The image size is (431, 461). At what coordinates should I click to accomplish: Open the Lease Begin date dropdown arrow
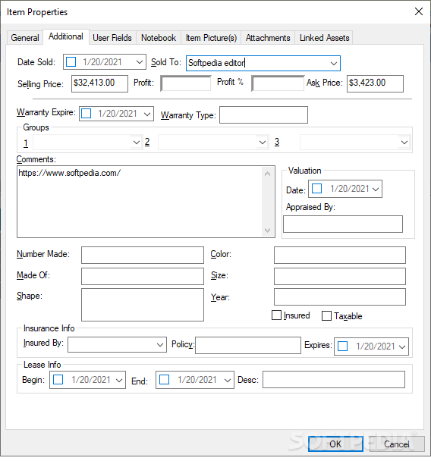coord(119,380)
